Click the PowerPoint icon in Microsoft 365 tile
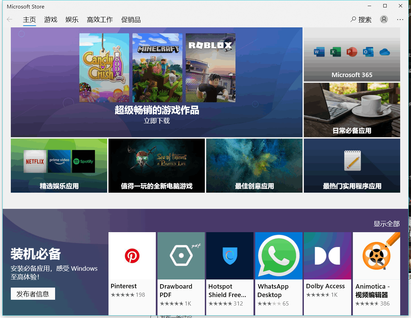 pos(352,52)
